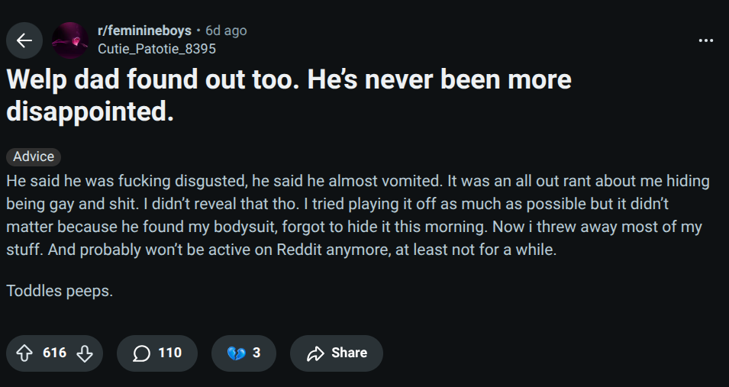
Task: Downvote this post
Action: [x=85, y=353]
